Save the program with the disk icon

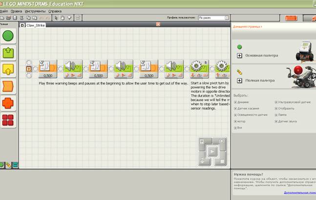tap(15, 18)
